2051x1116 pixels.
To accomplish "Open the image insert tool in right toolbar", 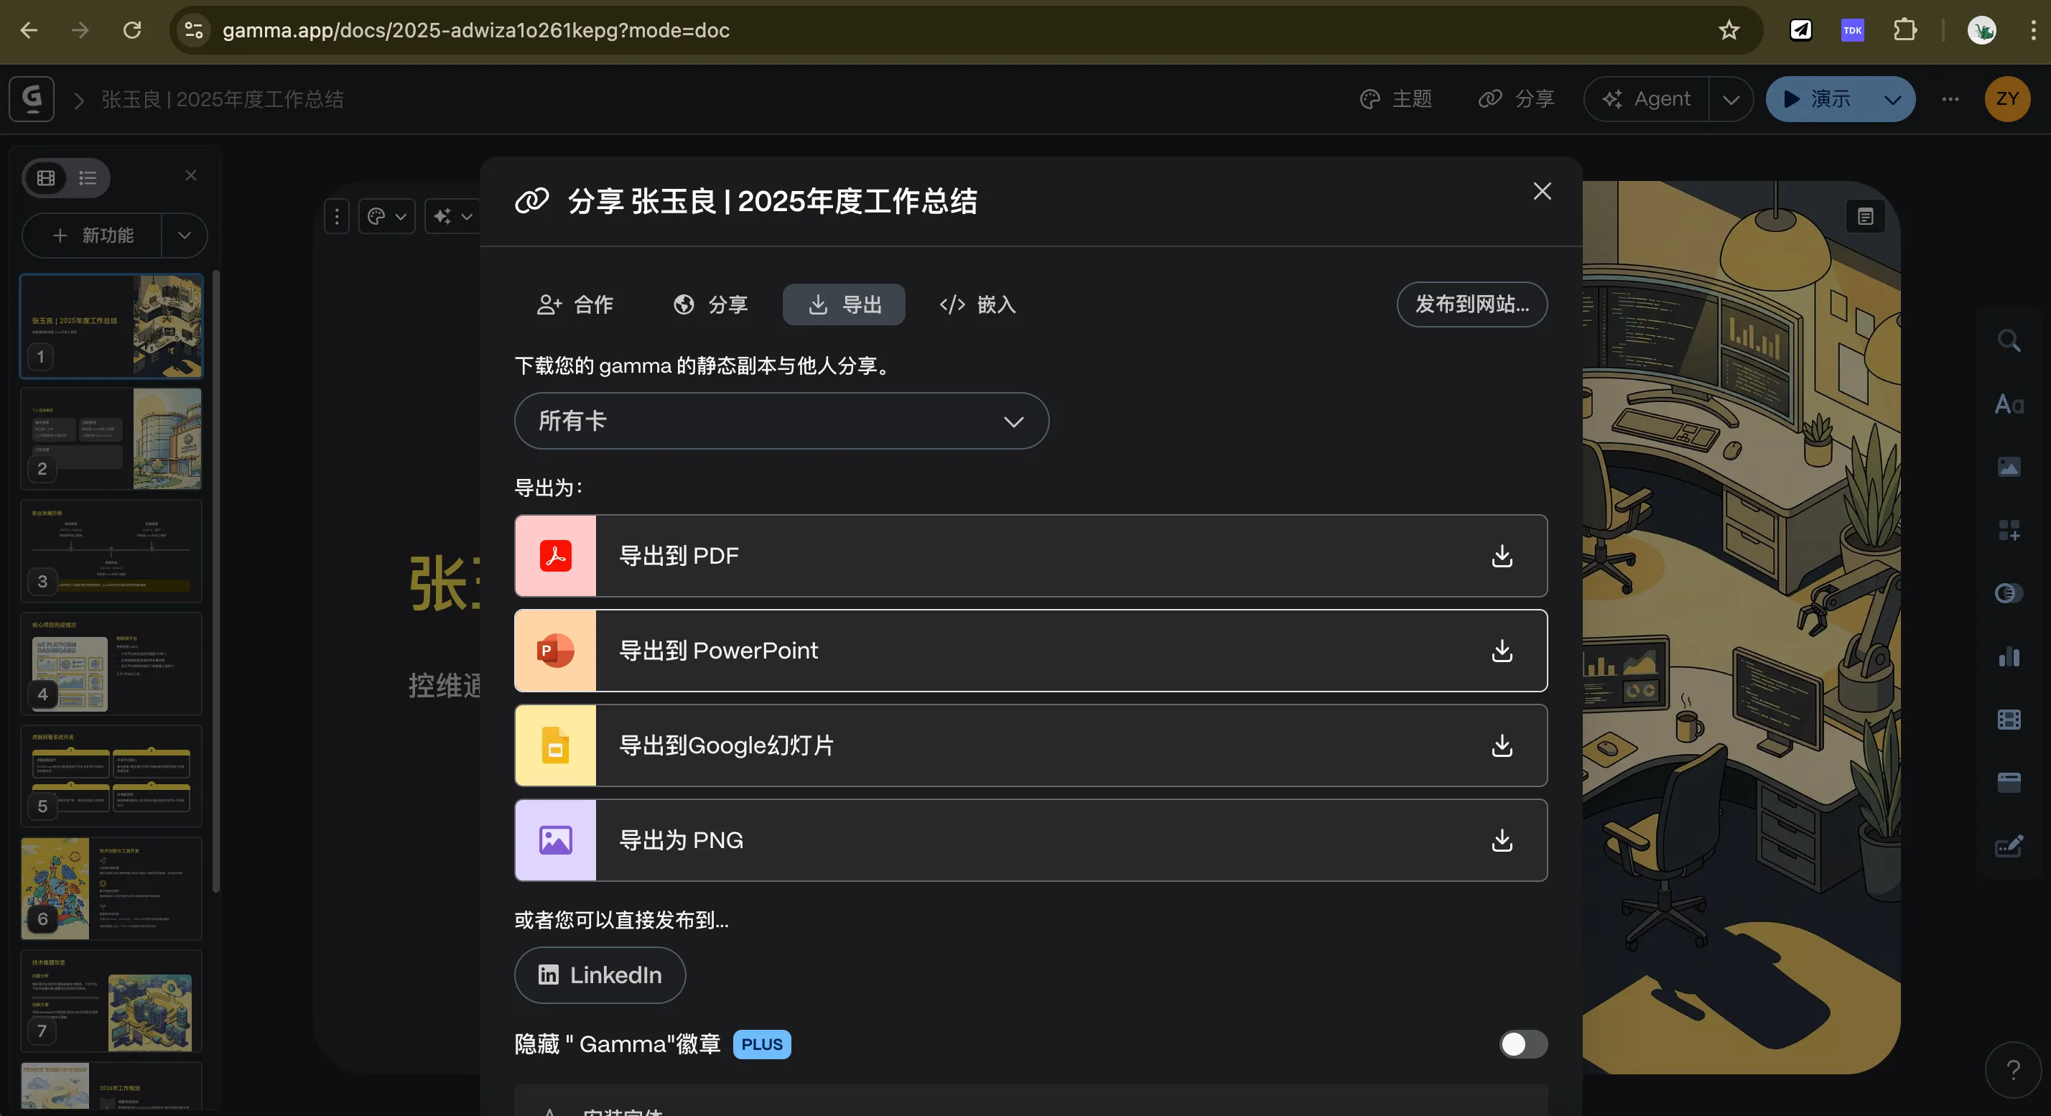I will (2009, 468).
